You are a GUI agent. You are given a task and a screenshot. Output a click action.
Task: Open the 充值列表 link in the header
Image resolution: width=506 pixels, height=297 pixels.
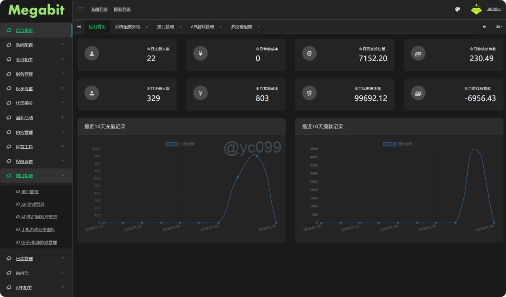coord(99,9)
